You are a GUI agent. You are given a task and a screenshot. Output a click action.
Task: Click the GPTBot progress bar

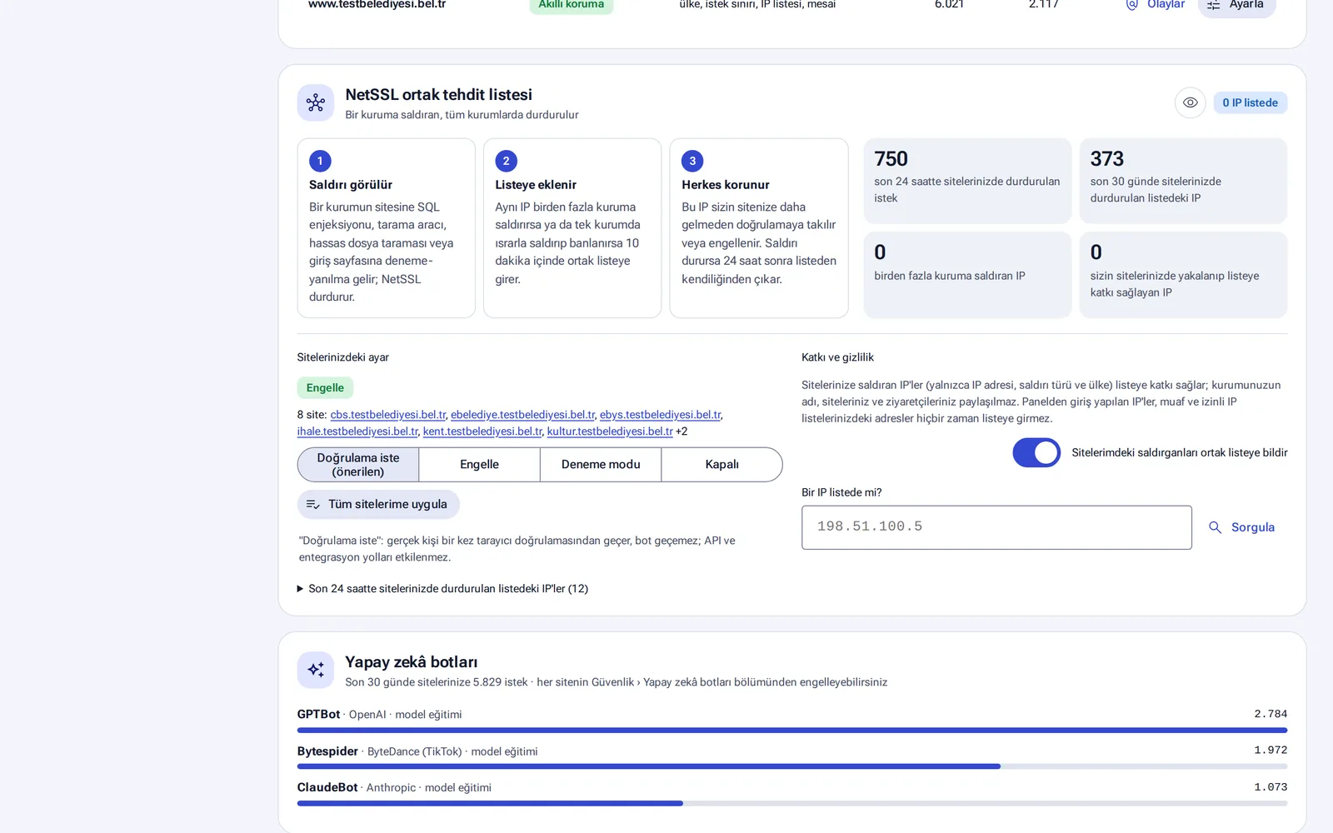792,731
